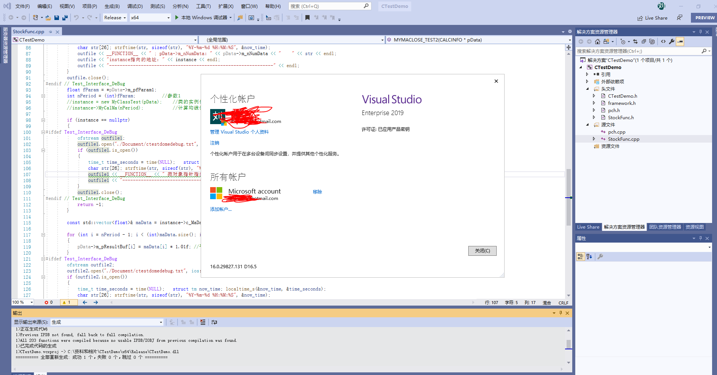717x375 pixels.
Task: Click the error count indicator showing 0
Action: tap(49, 303)
